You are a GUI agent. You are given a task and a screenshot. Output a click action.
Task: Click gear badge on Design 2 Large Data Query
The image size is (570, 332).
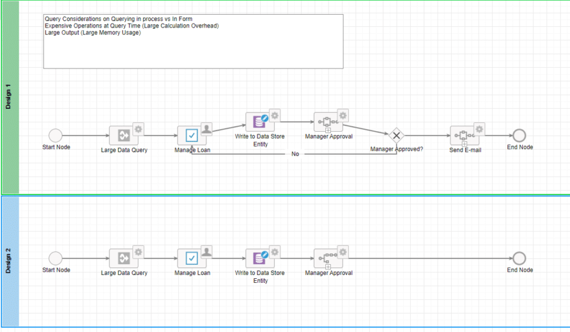(x=138, y=252)
